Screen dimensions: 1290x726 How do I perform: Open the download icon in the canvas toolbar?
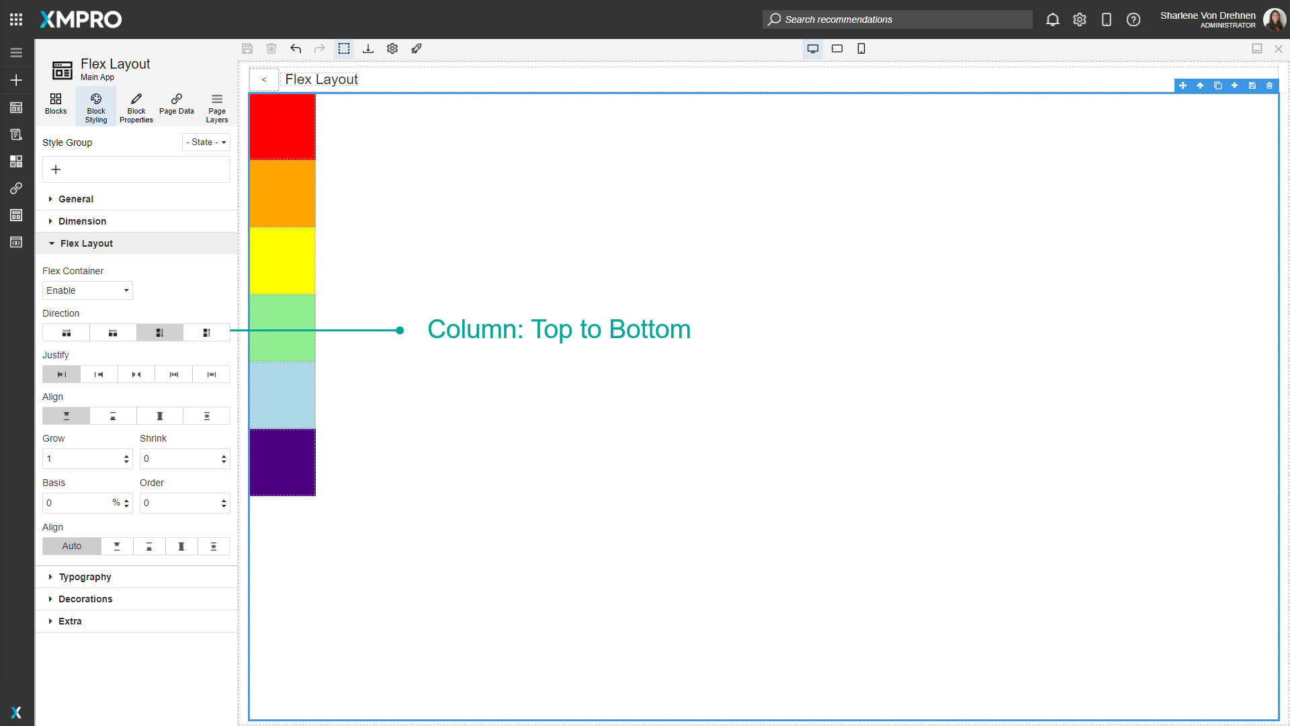[368, 48]
